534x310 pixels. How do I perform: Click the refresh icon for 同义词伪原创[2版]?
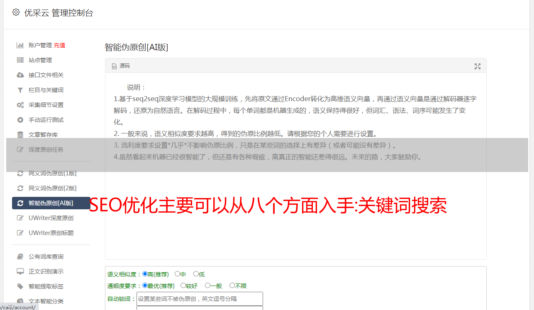(20, 188)
